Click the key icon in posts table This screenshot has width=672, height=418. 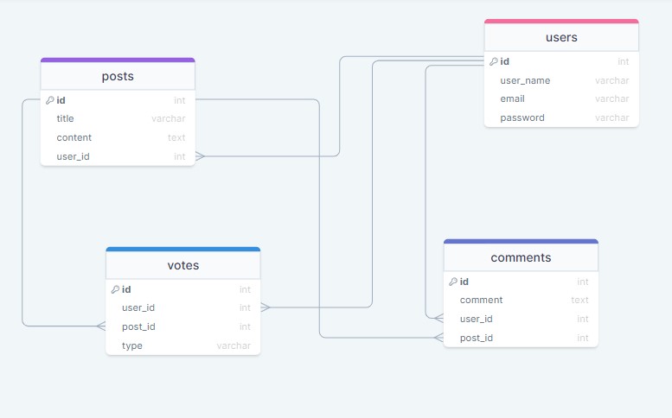tap(49, 100)
